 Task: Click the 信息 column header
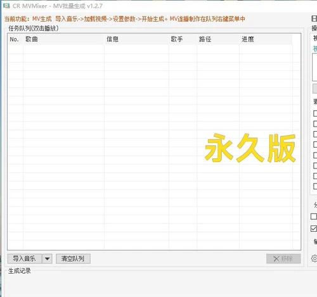tap(136, 39)
